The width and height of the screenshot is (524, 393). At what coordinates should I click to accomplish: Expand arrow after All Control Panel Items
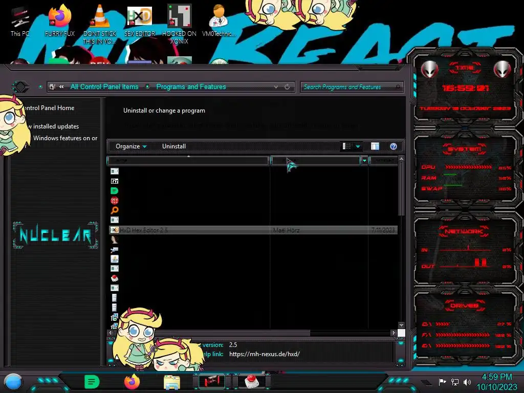[x=147, y=87]
